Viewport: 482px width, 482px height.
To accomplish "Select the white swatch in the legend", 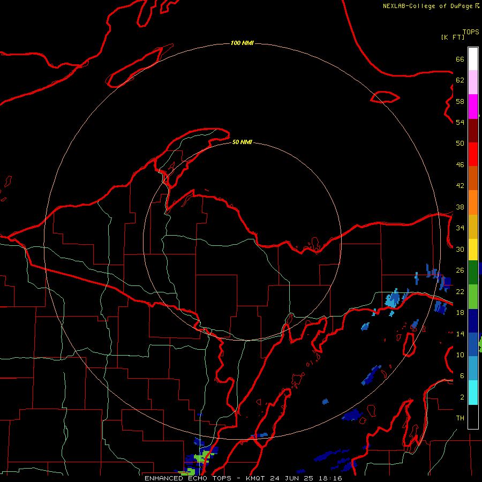I will pos(473,59).
